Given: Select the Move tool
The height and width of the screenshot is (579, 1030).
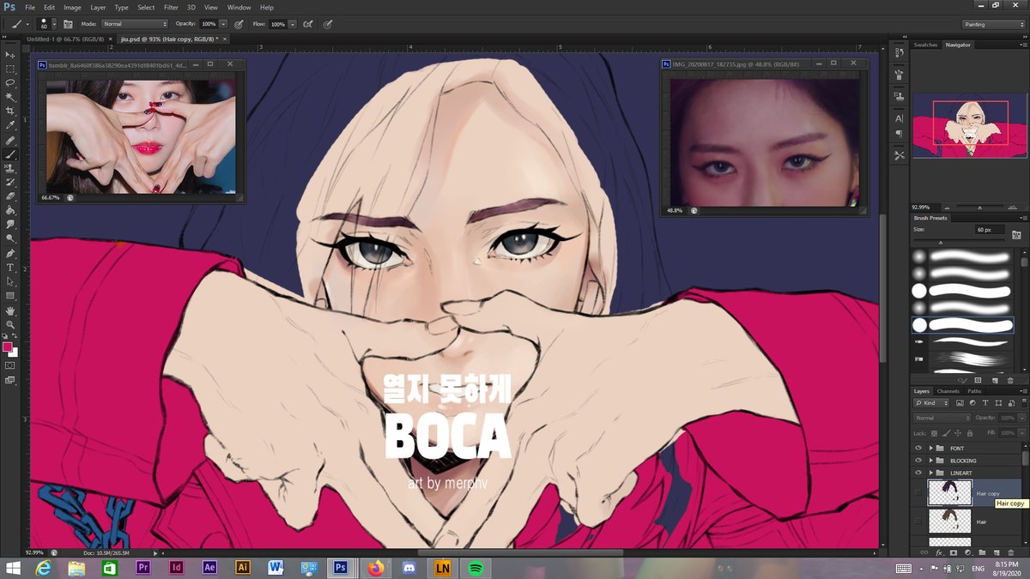Looking at the screenshot, I should [10, 54].
